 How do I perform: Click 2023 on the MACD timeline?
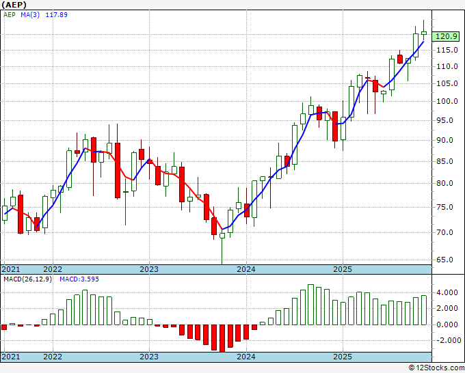pyautogui.click(x=149, y=357)
